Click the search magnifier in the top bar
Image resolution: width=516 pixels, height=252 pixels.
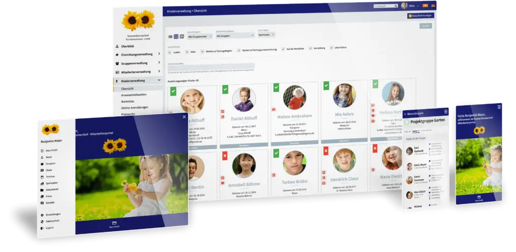(x=396, y=6)
